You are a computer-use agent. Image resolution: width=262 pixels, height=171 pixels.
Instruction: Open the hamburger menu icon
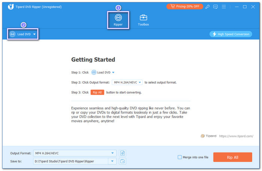[x=224, y=7]
